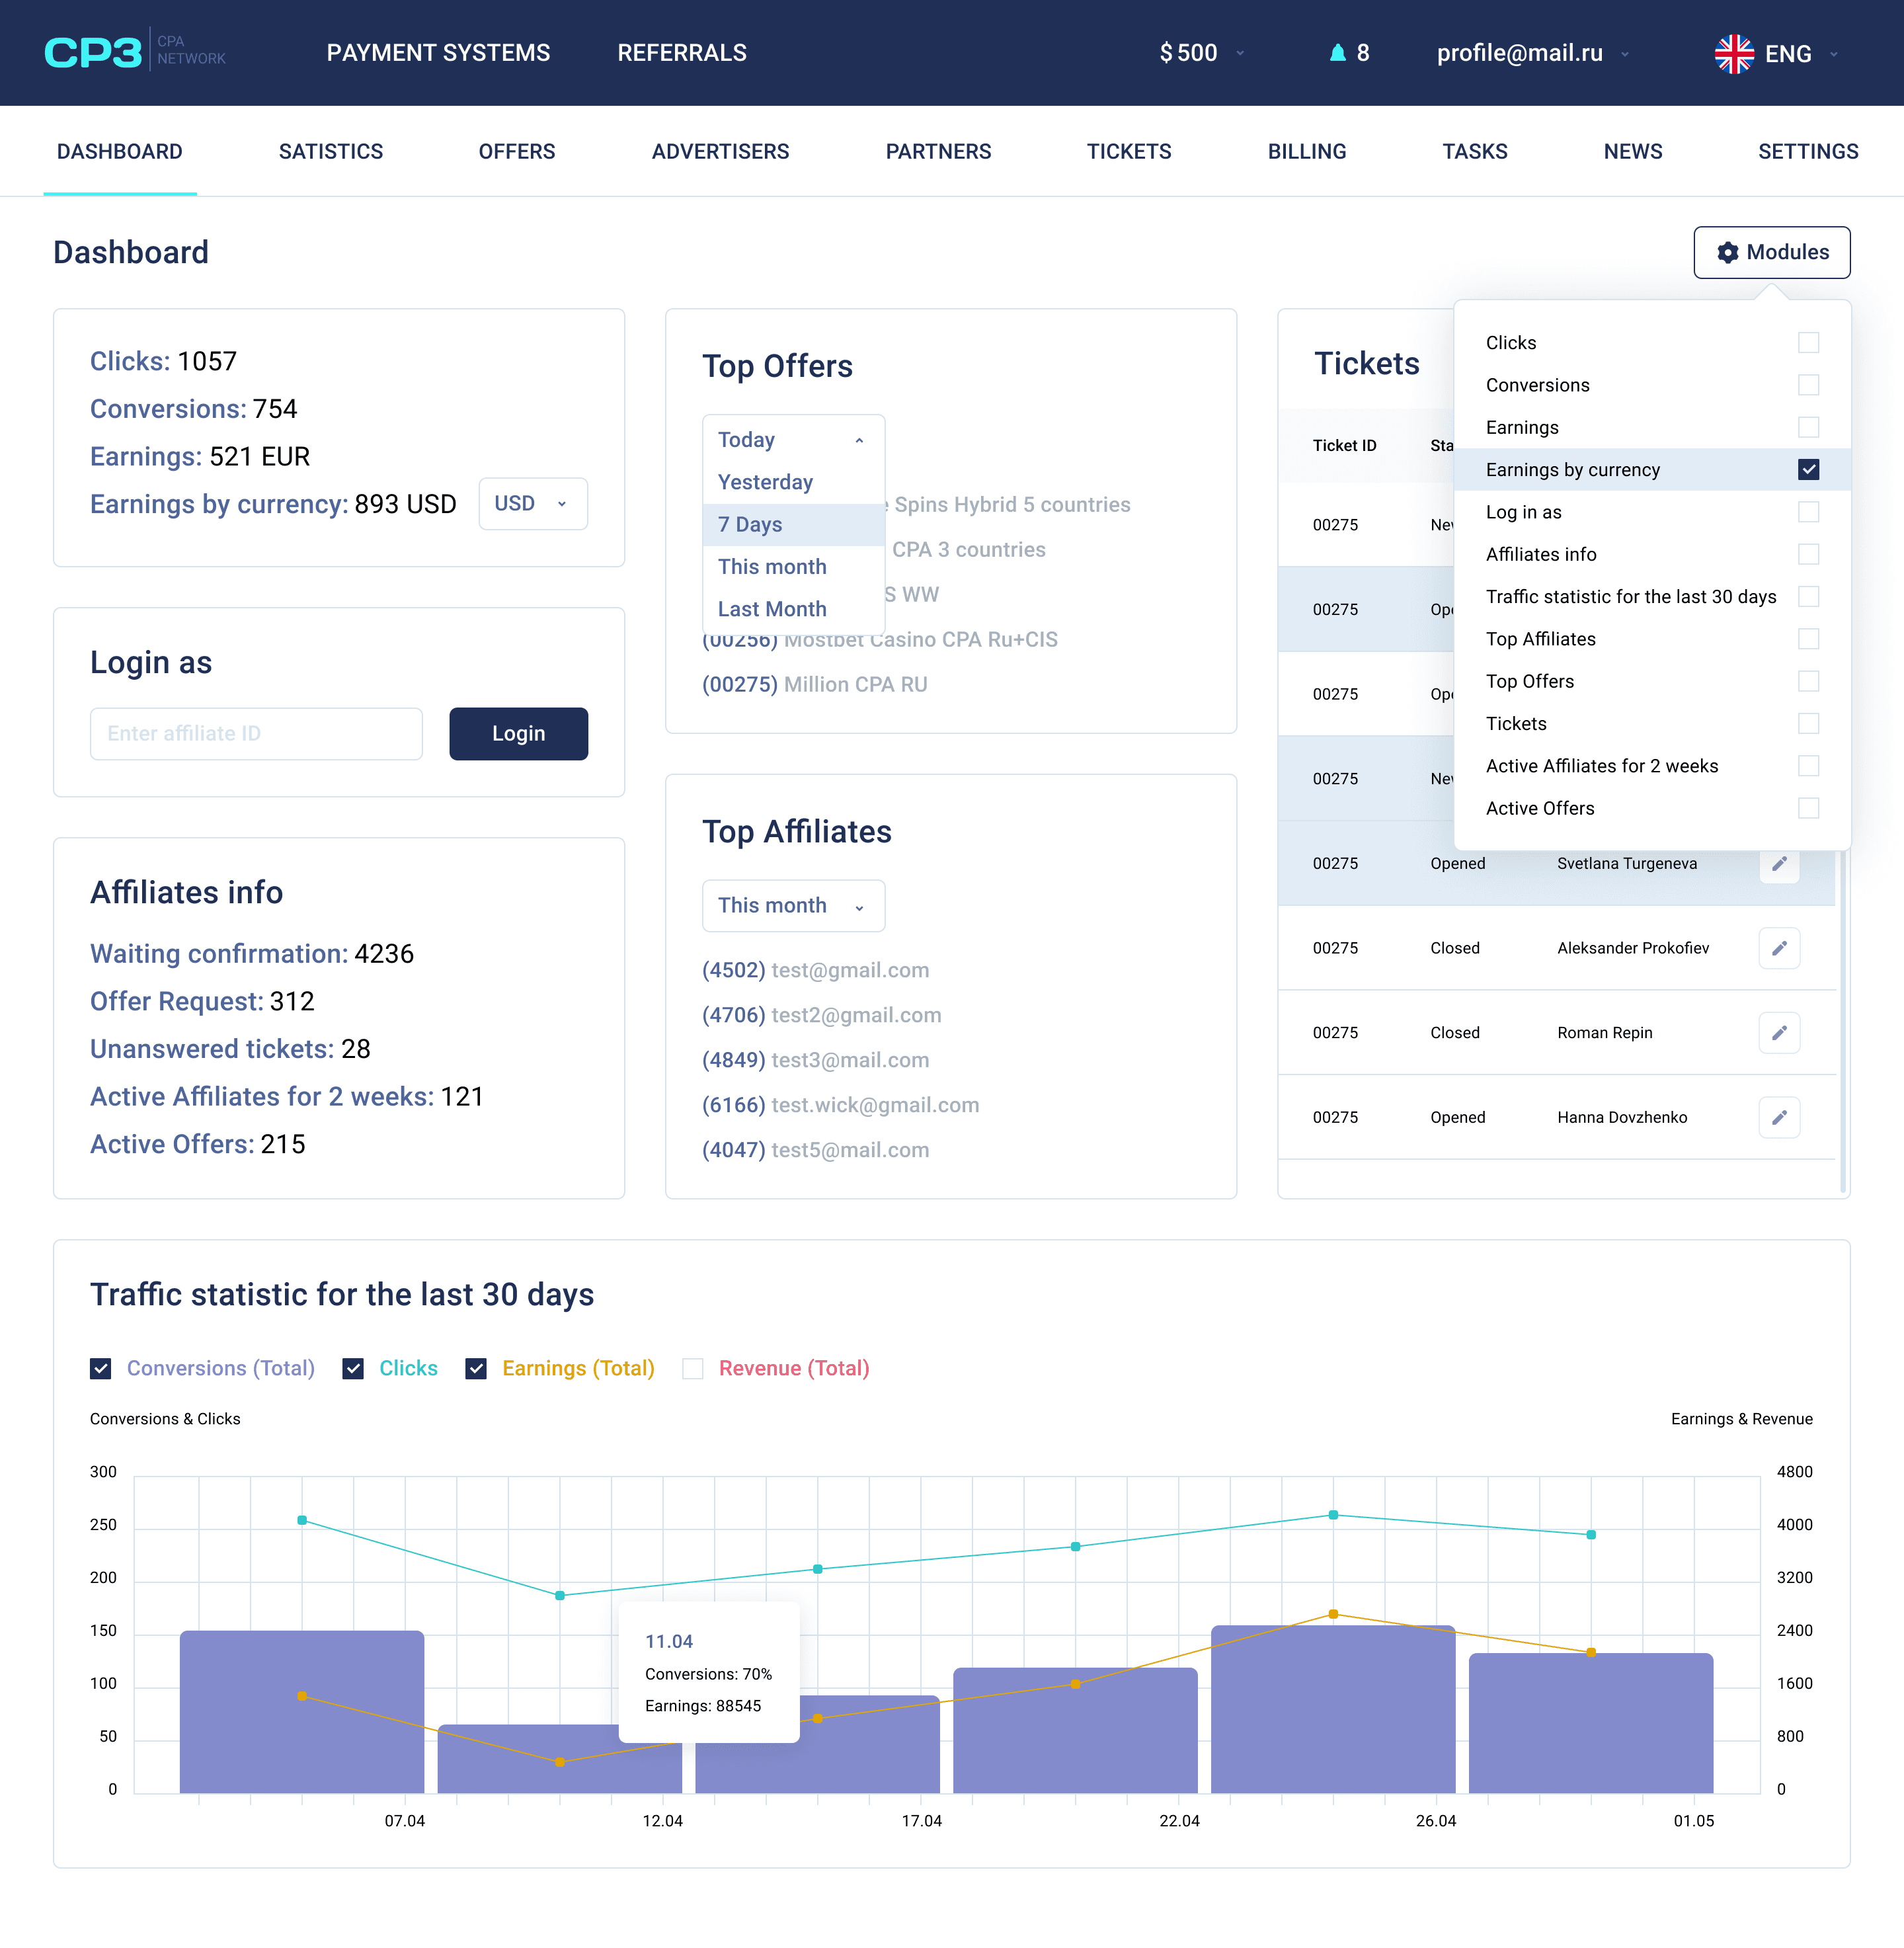The image size is (1904, 1948).
Task: Go to the Tickets tab
Action: click(1129, 152)
